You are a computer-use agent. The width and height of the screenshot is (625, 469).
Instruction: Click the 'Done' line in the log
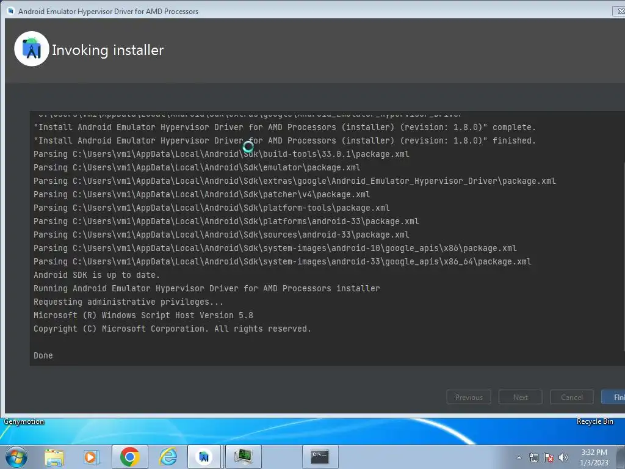click(x=43, y=356)
